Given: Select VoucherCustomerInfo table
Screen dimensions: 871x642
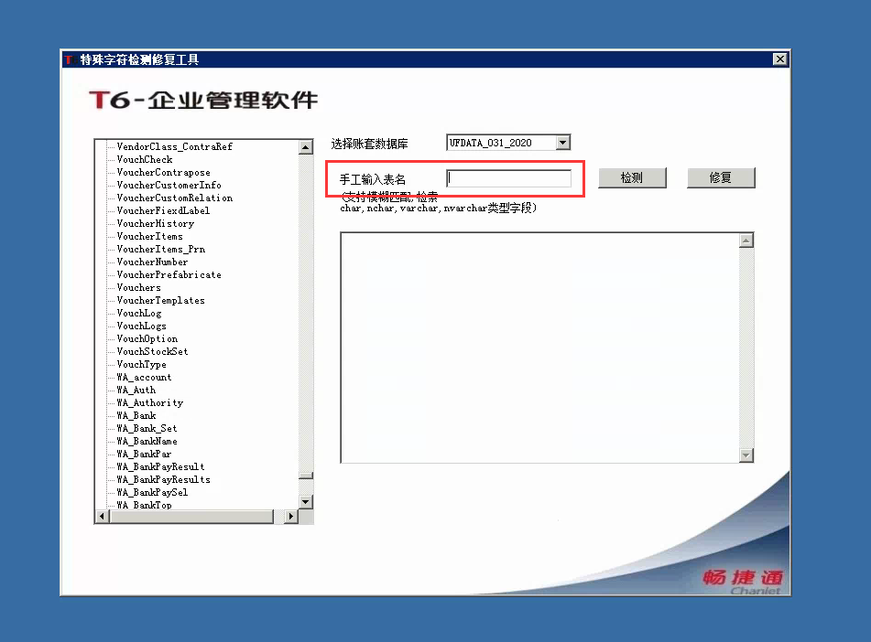Looking at the screenshot, I should coord(169,185).
